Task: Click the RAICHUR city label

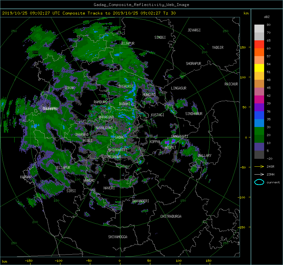Action: pos(231,84)
